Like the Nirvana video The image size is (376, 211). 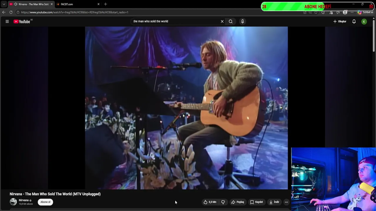point(210,202)
